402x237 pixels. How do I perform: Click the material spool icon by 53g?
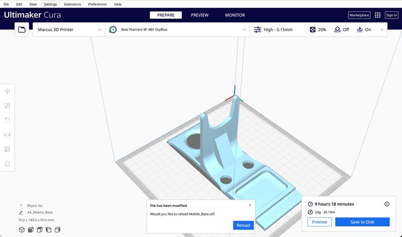[x=310, y=212]
